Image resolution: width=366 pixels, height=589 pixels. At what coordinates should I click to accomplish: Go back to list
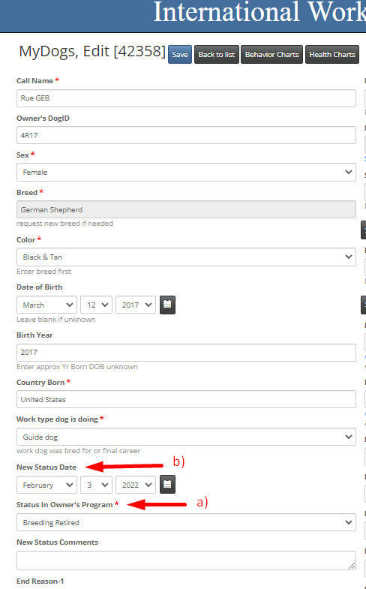tap(217, 55)
